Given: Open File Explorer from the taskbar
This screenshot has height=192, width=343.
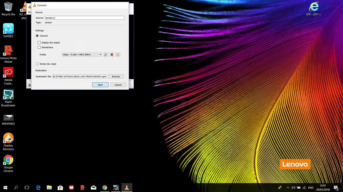Looking at the screenshot, I should [49, 188].
